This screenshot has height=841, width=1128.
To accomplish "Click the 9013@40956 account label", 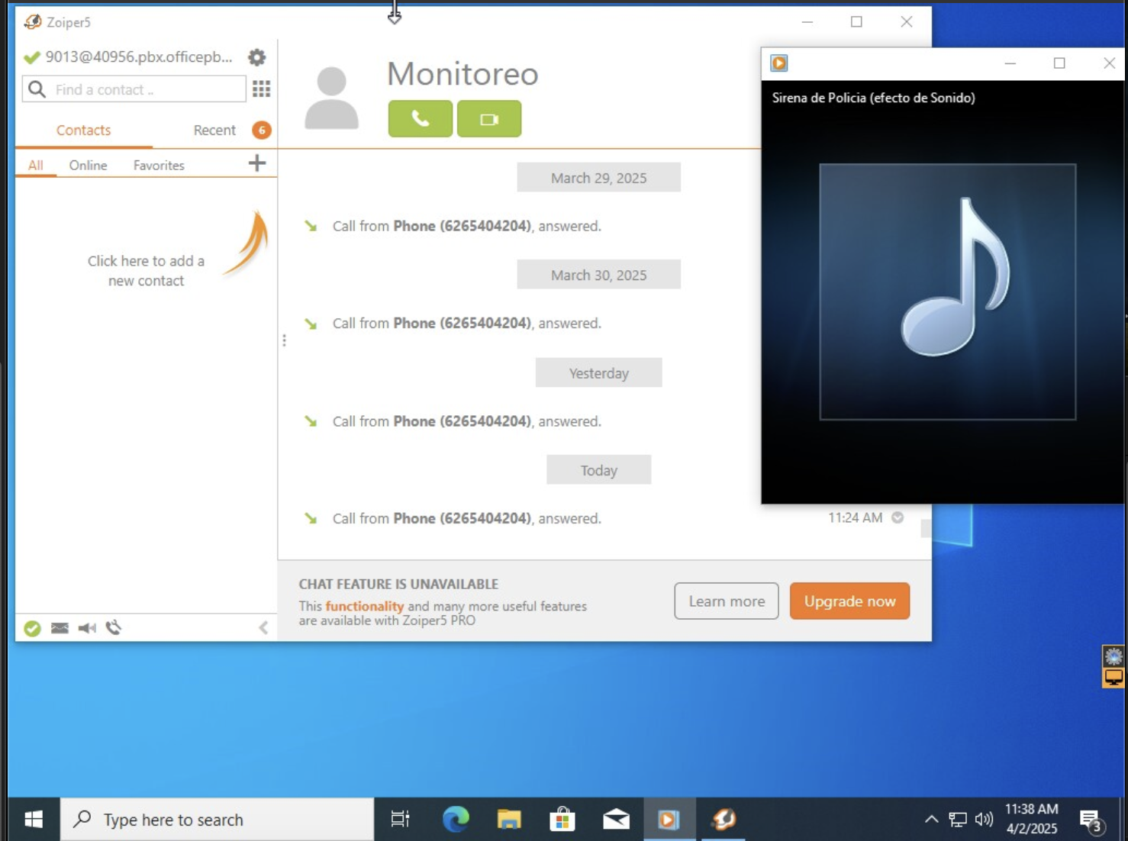I will coord(139,57).
